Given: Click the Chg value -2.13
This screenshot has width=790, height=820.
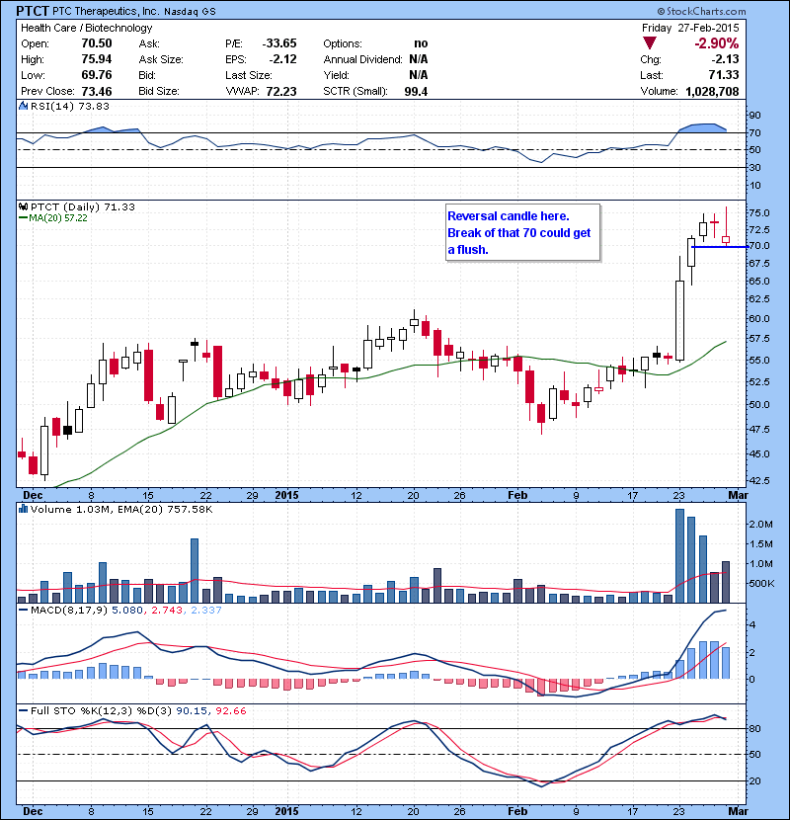Looking at the screenshot, I should point(725,59).
